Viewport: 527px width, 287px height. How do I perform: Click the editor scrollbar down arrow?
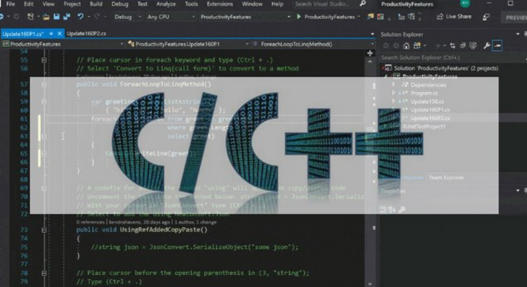pyautogui.click(x=370, y=284)
